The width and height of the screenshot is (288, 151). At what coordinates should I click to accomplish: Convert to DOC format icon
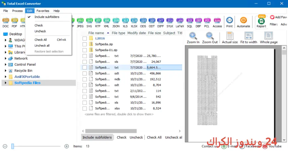click(x=6, y=22)
